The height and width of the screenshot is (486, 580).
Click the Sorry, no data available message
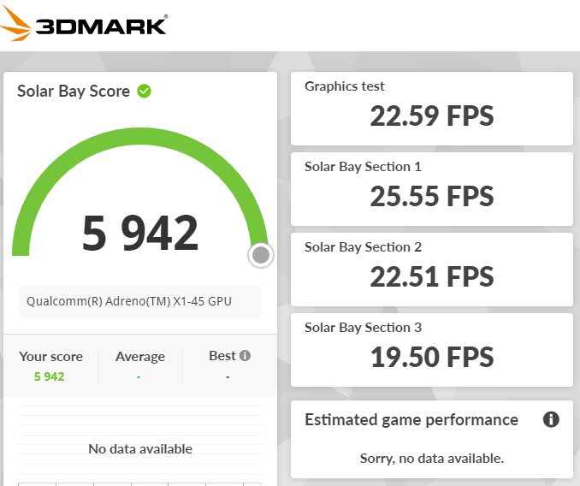[x=432, y=459]
